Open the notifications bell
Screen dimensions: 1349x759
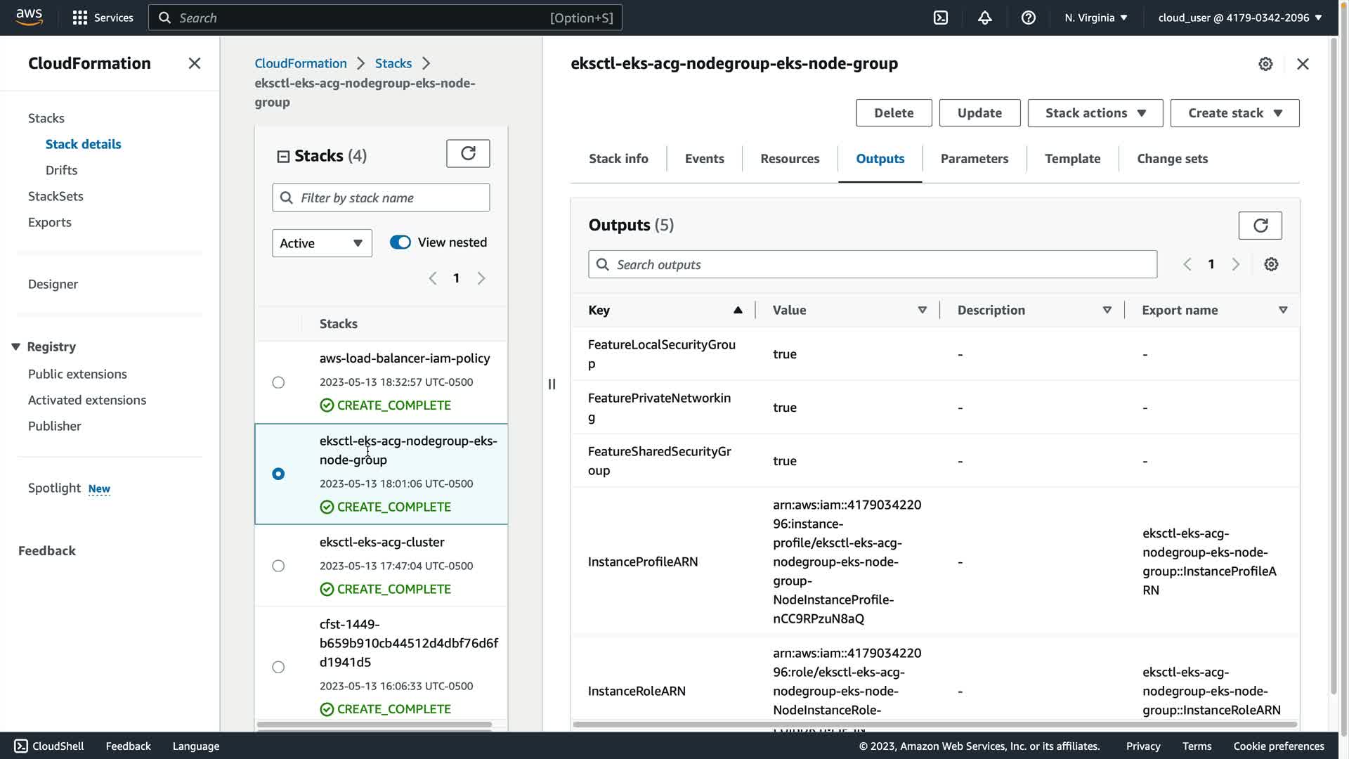tap(984, 18)
